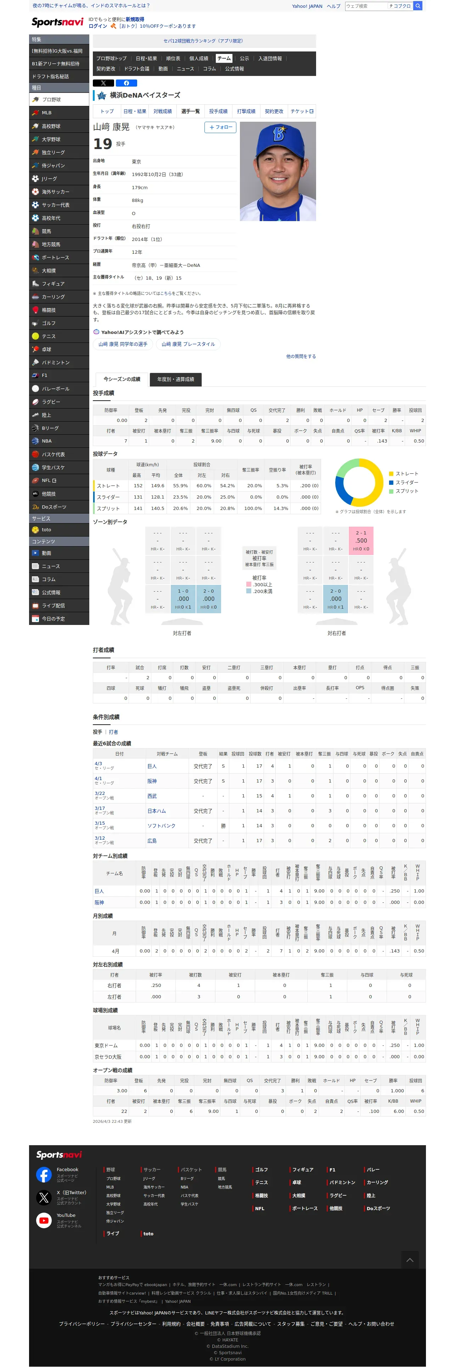Open footer Facebook circle icon
The height and width of the screenshot is (1367, 455).
[x=44, y=1174]
